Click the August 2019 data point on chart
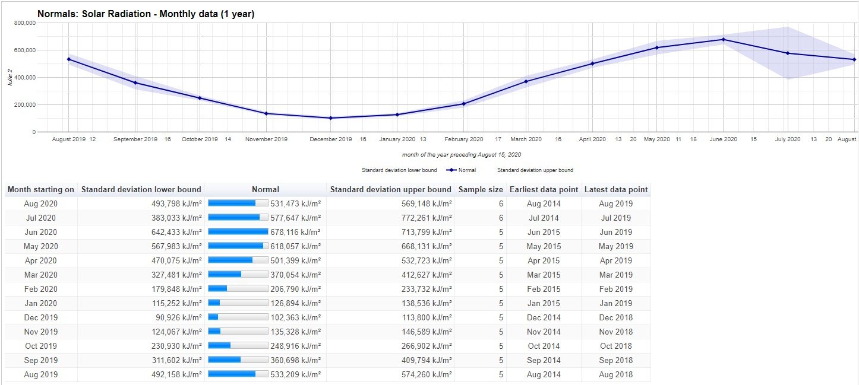 [x=69, y=59]
